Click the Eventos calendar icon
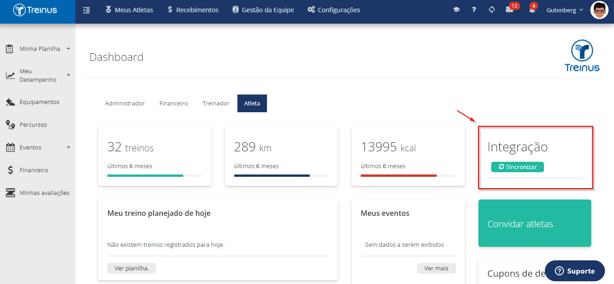The height and width of the screenshot is (284, 614). [10, 148]
